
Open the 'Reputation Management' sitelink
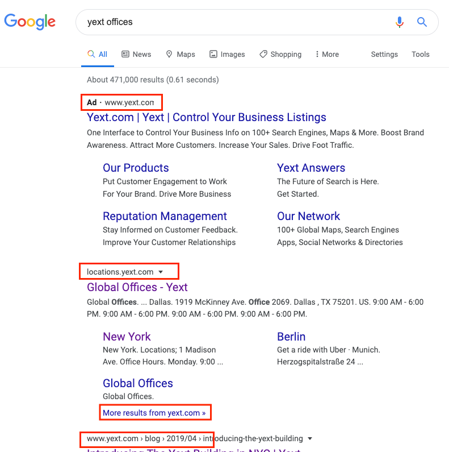pyautogui.click(x=165, y=216)
